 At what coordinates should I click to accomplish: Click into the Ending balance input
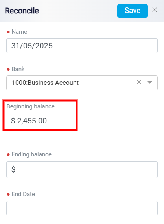pyautogui.click(x=82, y=169)
